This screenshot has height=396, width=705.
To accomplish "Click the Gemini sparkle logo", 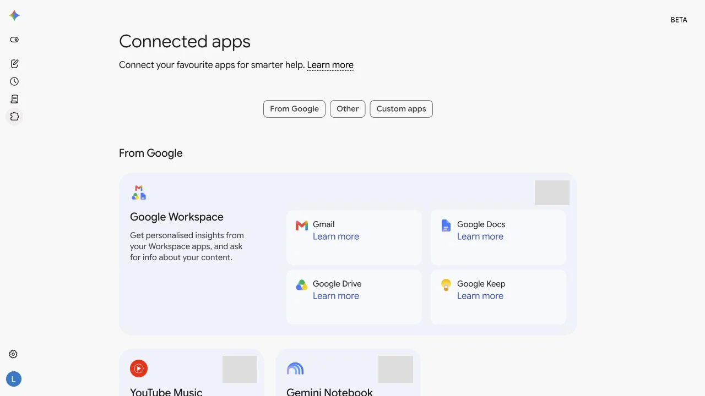I will (14, 16).
